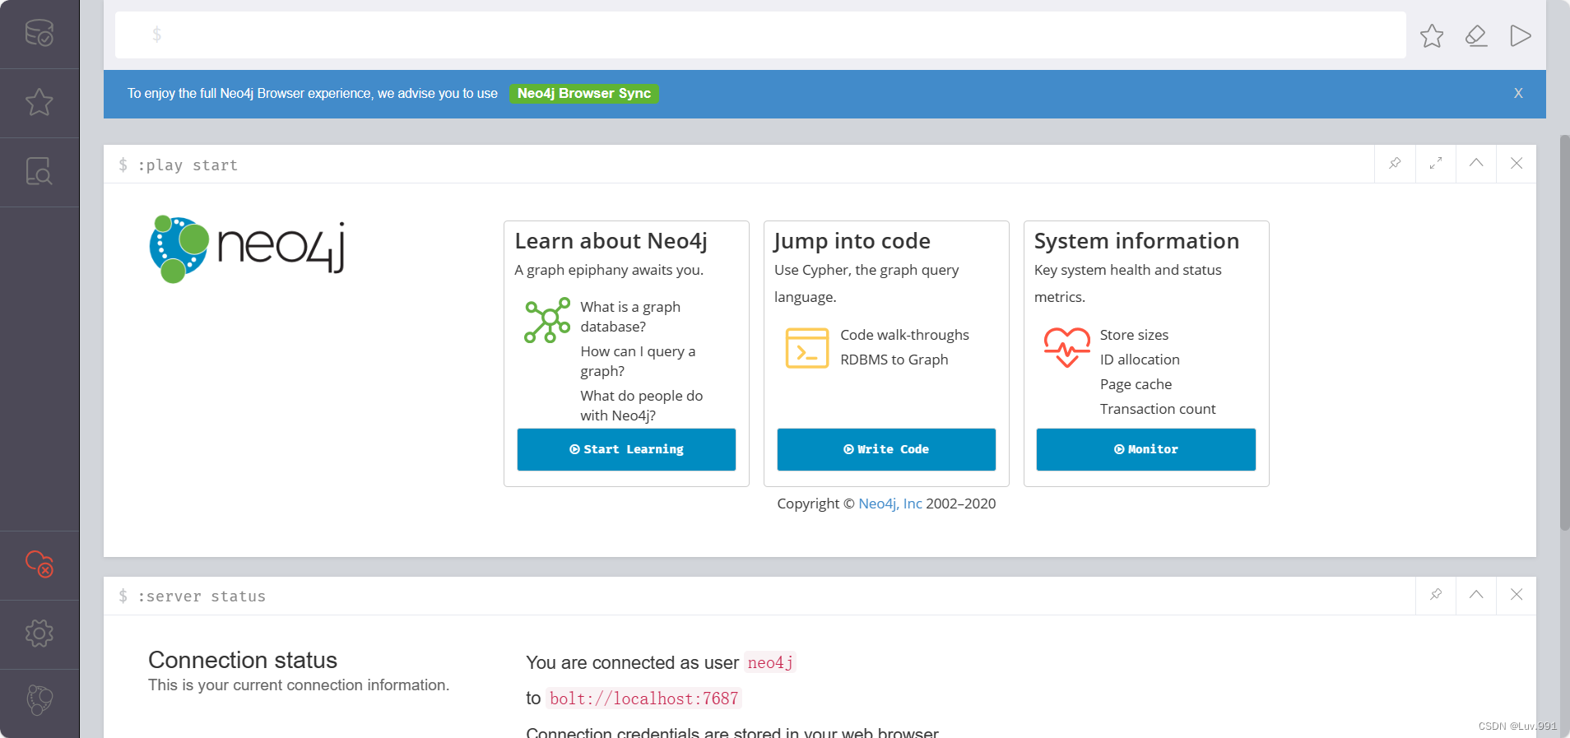Click the command editor input field
1570x738 pixels.
(x=760, y=35)
